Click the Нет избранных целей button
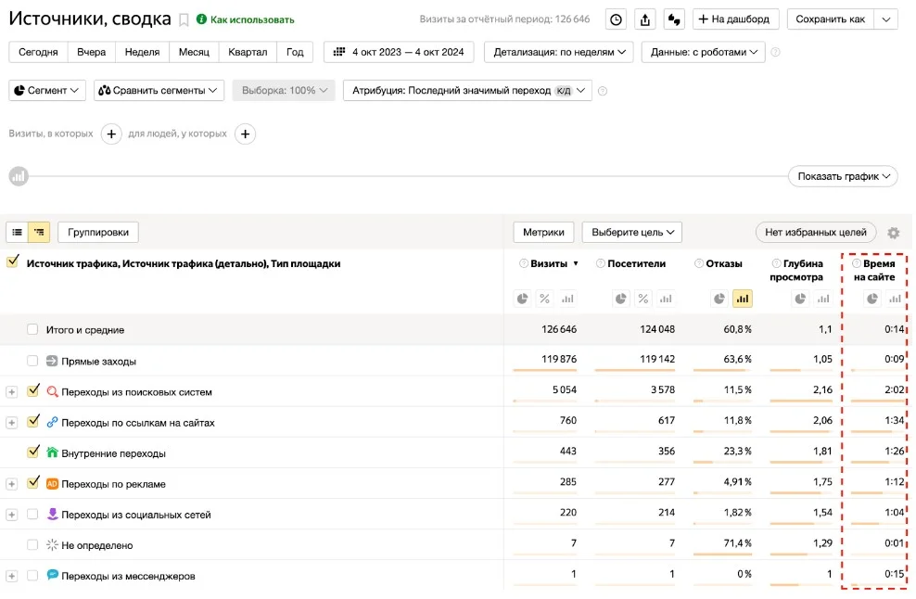The width and height of the screenshot is (916, 599). pyautogui.click(x=816, y=232)
